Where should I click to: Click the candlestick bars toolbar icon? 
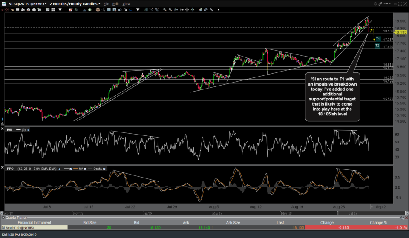tap(76, 10)
